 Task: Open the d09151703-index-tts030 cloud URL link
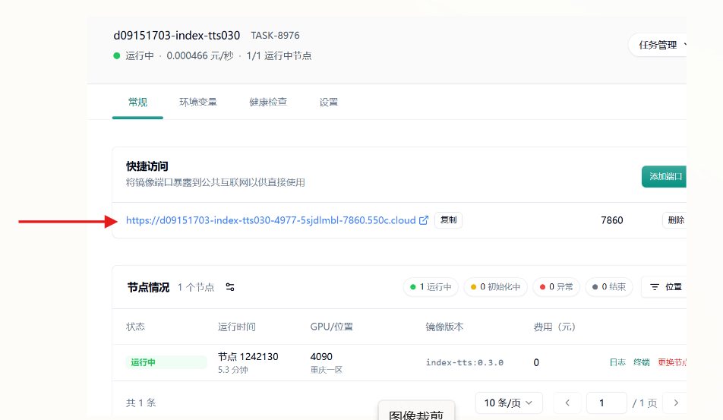pyautogui.click(x=271, y=220)
